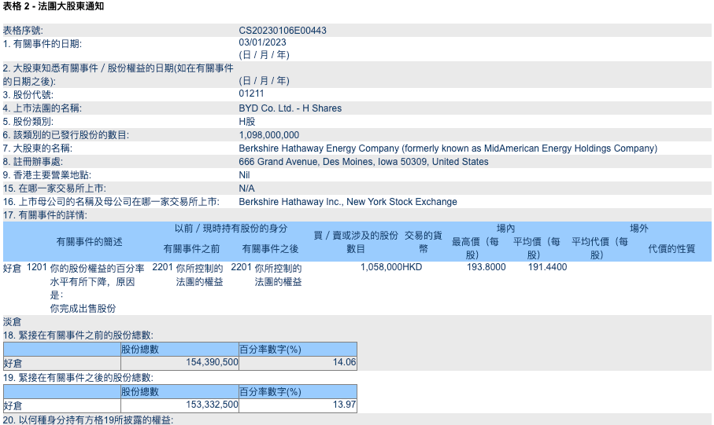
Task: Click the 有關事件之前 column header
Action: (192, 248)
